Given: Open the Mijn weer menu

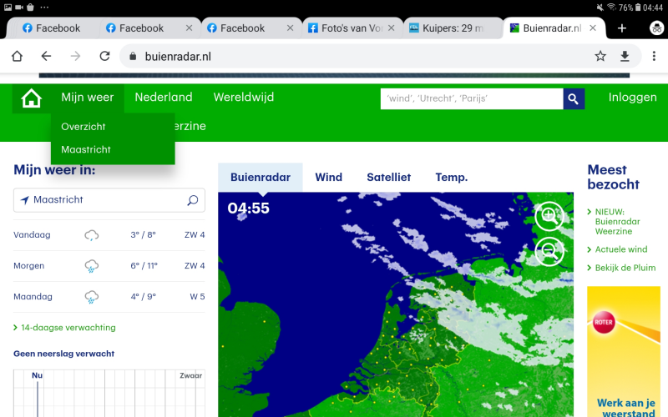Looking at the screenshot, I should tap(88, 98).
